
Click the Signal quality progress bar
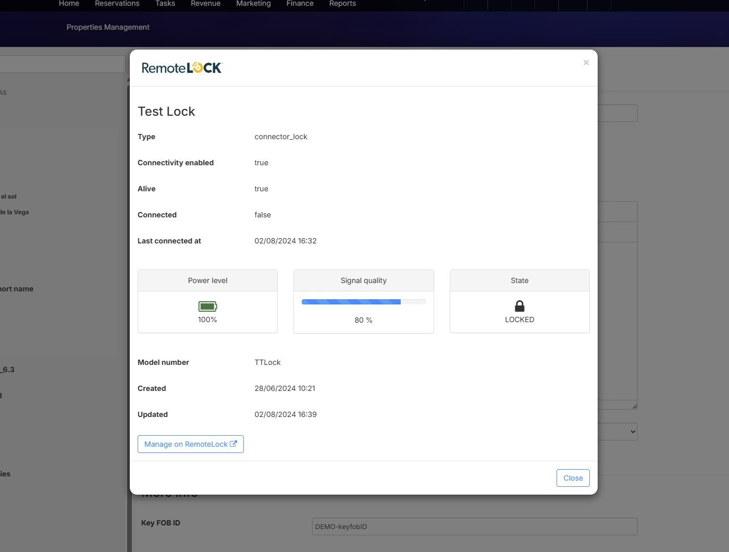[363, 302]
